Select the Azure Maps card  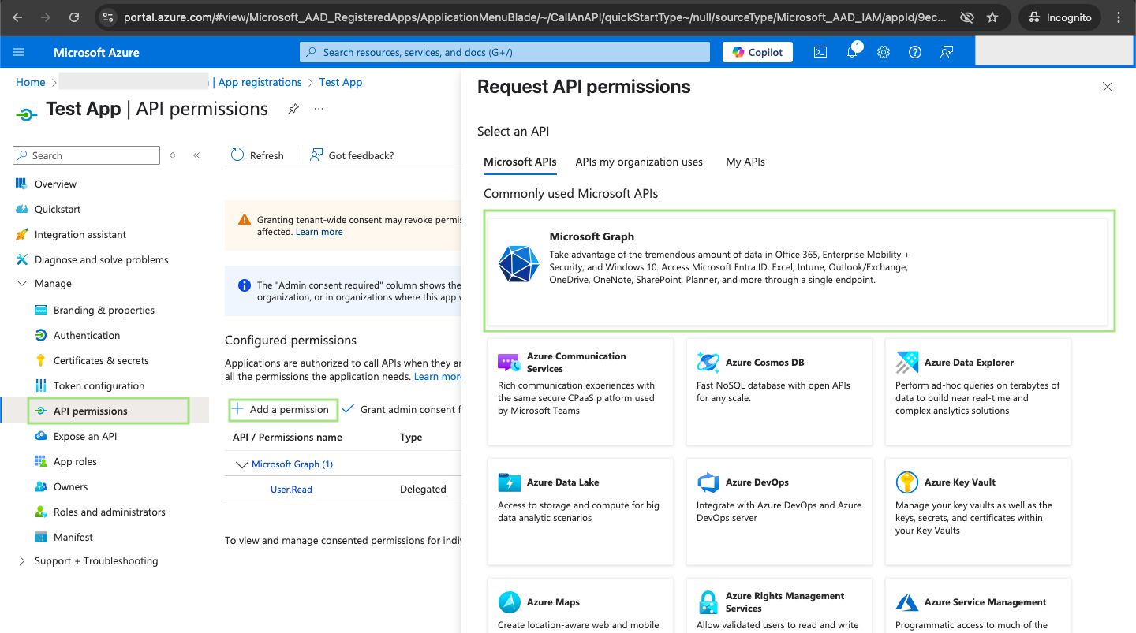point(581,605)
